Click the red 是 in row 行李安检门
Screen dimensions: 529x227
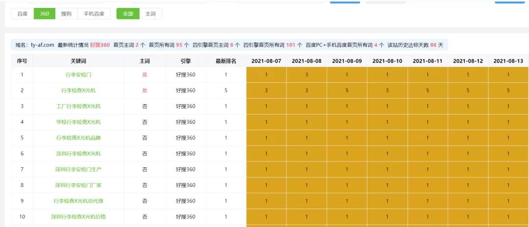(144, 75)
